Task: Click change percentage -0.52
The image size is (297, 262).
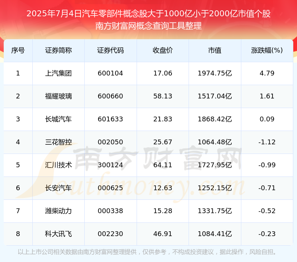Action: pyautogui.click(x=267, y=211)
